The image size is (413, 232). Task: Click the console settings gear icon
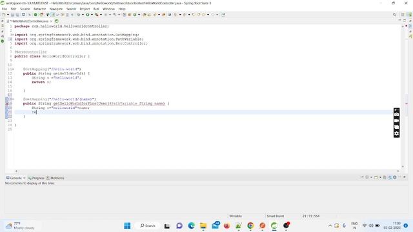394,177
